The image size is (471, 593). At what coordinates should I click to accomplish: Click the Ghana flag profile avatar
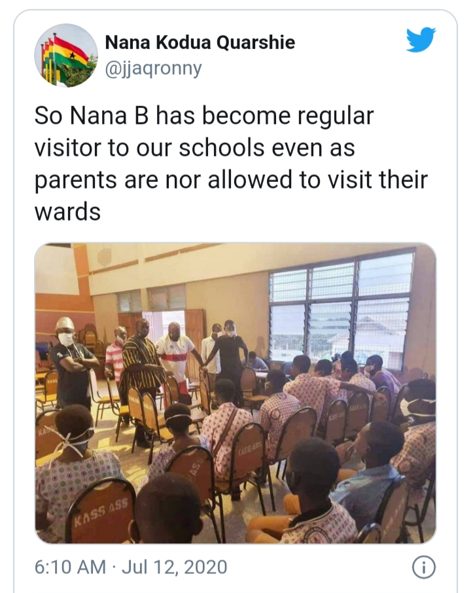click(x=65, y=55)
